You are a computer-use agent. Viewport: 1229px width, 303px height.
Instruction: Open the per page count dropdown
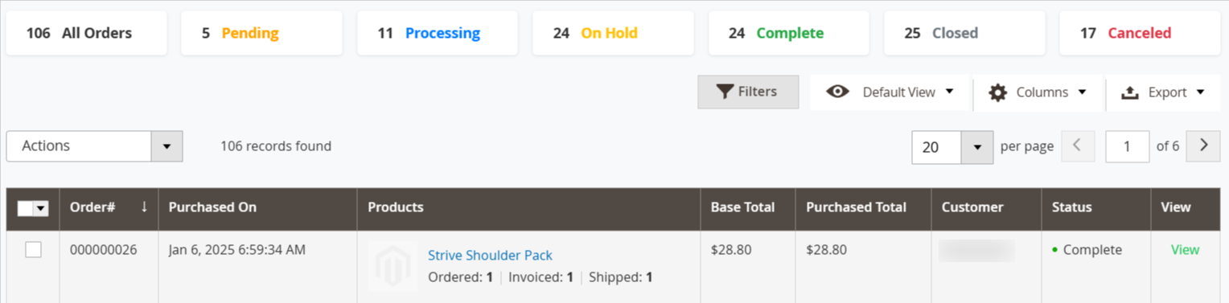[x=977, y=147]
